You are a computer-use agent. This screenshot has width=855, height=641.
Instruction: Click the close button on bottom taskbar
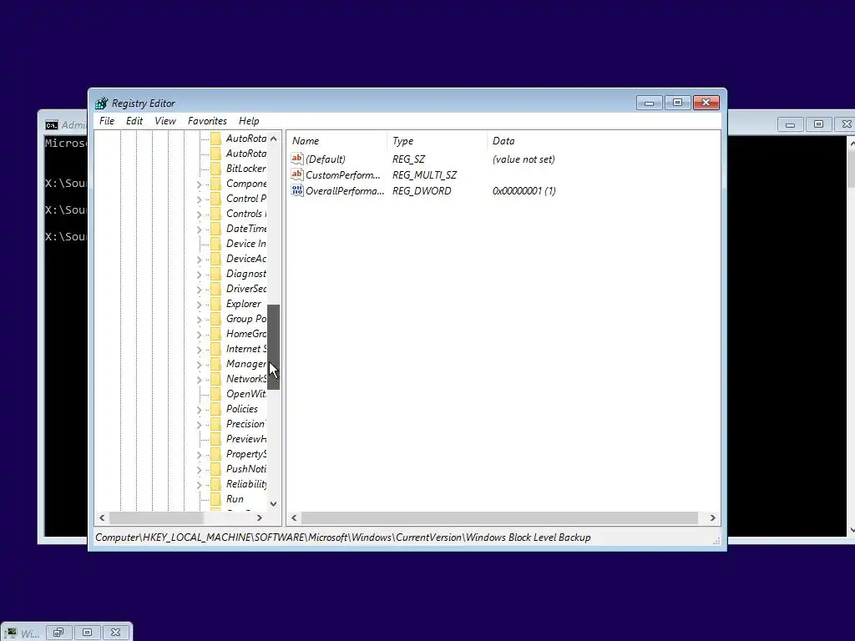coord(115,633)
